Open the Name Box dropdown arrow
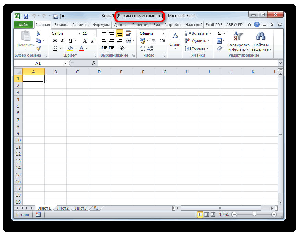297x232 pixels. pyautogui.click(x=66, y=63)
